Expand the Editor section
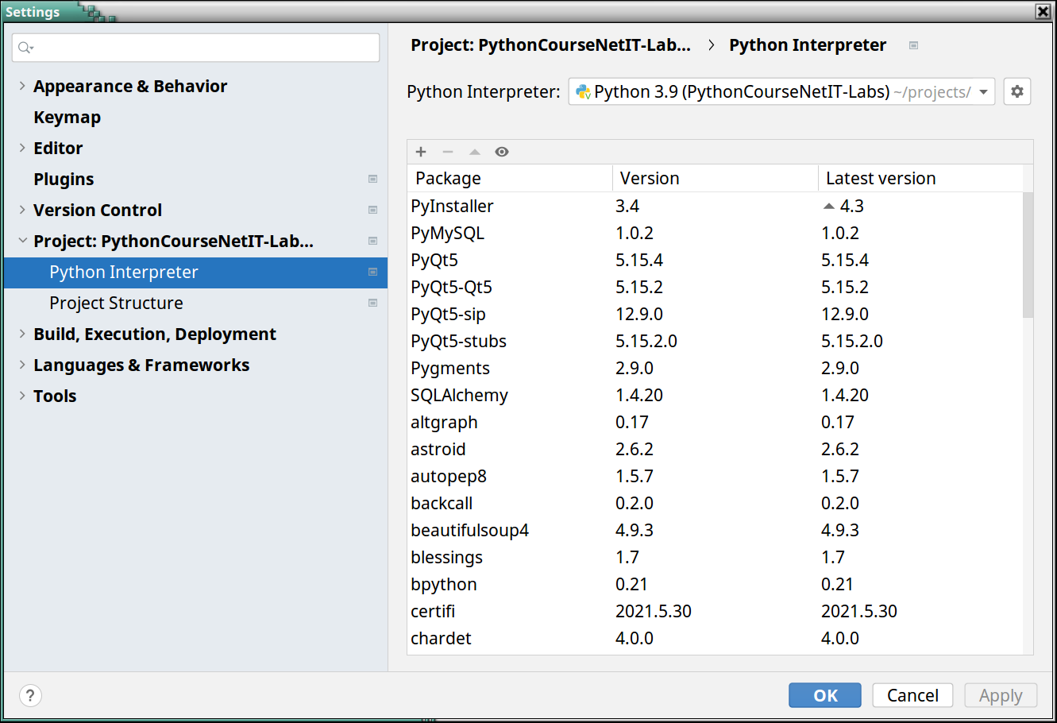Image resolution: width=1057 pixels, height=723 pixels. [22, 148]
